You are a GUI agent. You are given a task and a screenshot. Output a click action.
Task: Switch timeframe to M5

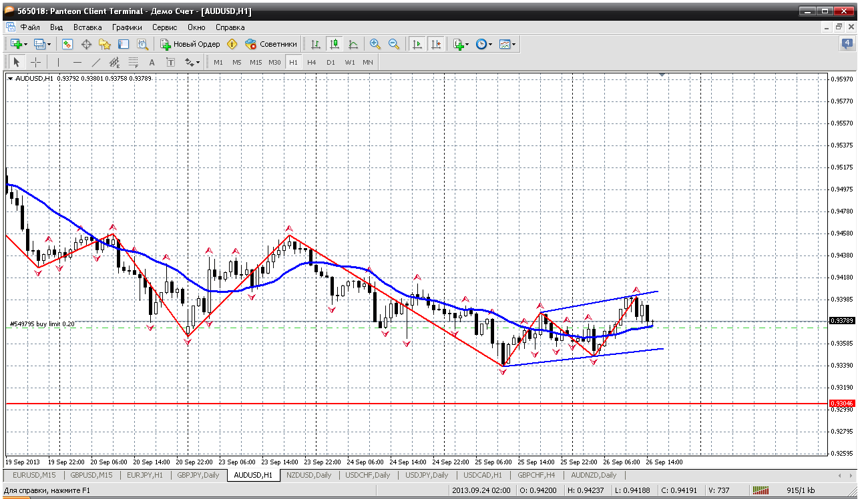point(237,62)
